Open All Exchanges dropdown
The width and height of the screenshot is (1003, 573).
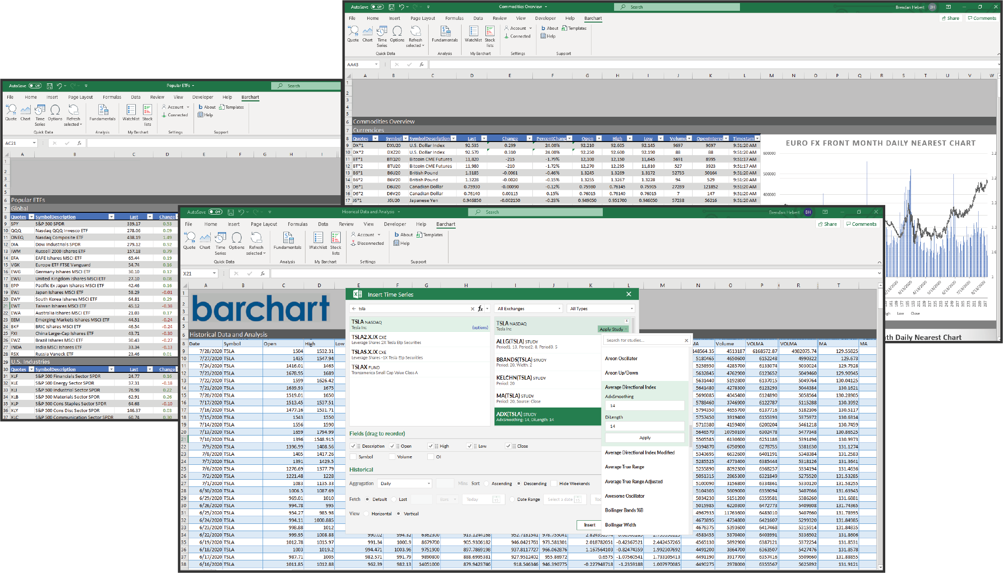point(528,309)
